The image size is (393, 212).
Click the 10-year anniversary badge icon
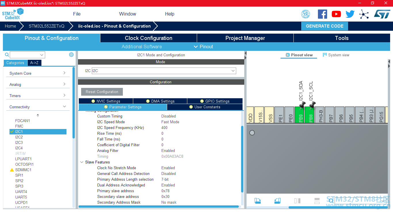[306, 14]
